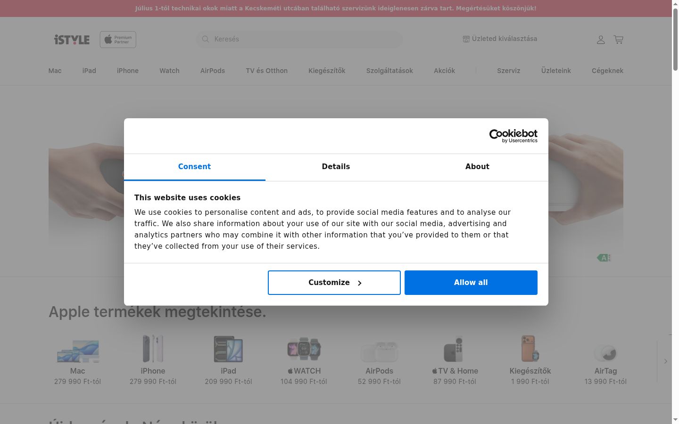Select the Kiegészítők category image in carousel
This screenshot has height=424, width=679.
[530, 348]
